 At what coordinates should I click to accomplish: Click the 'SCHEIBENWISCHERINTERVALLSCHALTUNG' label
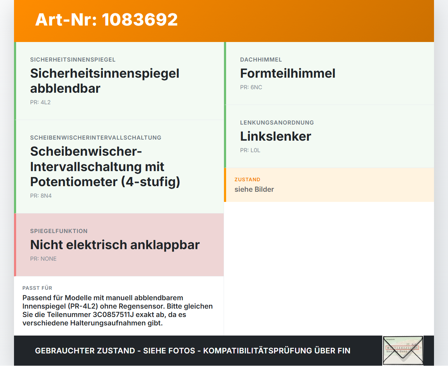[x=96, y=138]
